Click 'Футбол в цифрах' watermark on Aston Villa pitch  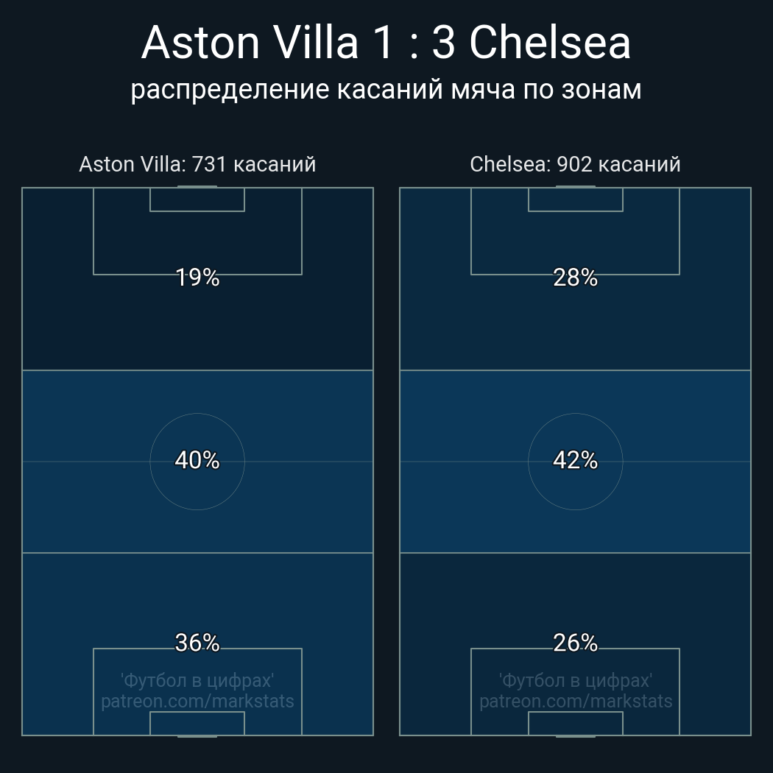click(x=197, y=680)
